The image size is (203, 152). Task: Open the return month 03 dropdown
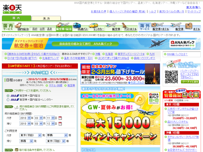point(39,124)
